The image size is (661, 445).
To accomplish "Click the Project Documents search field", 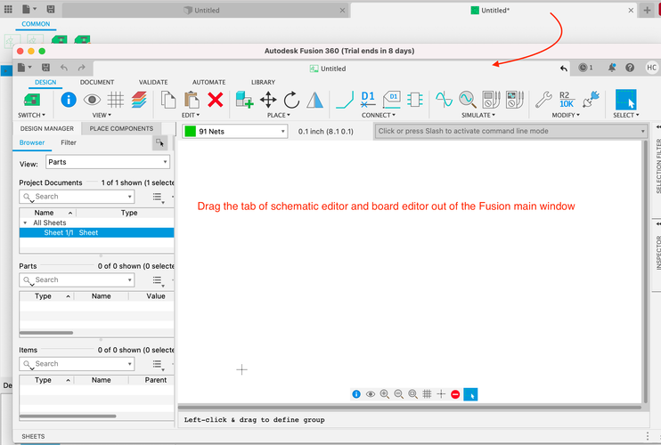I will (x=77, y=197).
